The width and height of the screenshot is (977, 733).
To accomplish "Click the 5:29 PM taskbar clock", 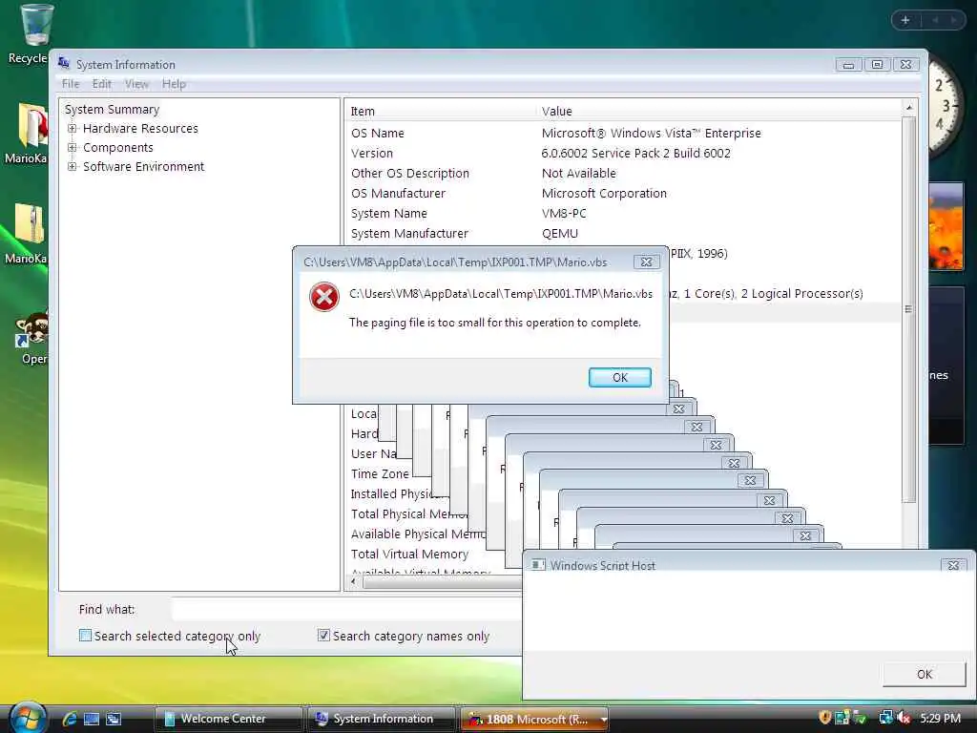I will pyautogui.click(x=940, y=718).
